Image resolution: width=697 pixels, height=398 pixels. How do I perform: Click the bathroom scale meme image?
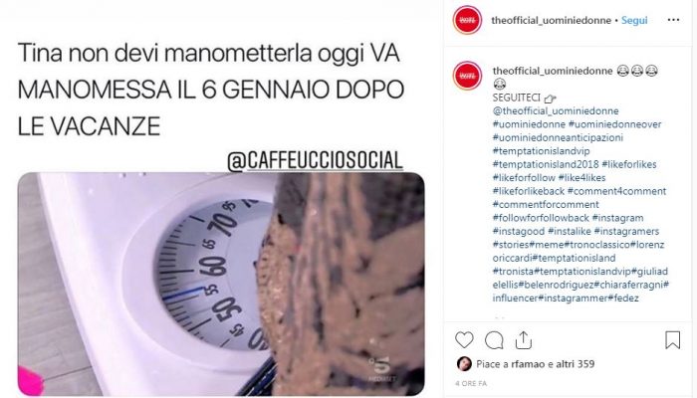click(221, 284)
